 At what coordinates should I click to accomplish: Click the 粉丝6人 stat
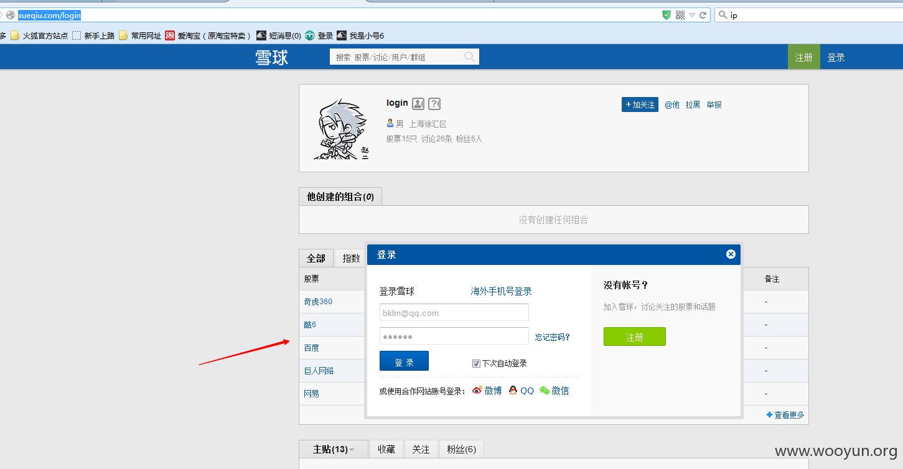click(469, 139)
